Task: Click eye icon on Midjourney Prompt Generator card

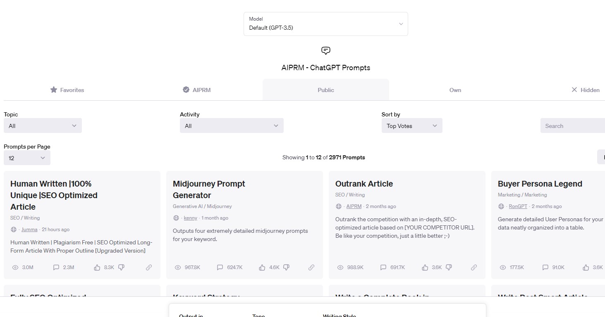Action: 178,267
